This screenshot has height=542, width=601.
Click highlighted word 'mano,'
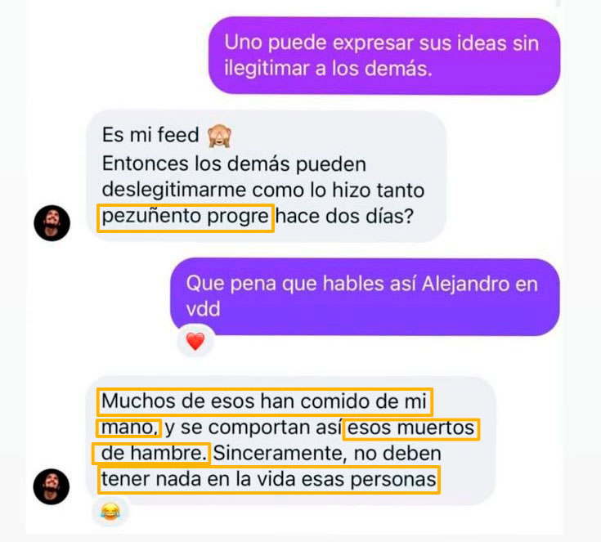(129, 428)
